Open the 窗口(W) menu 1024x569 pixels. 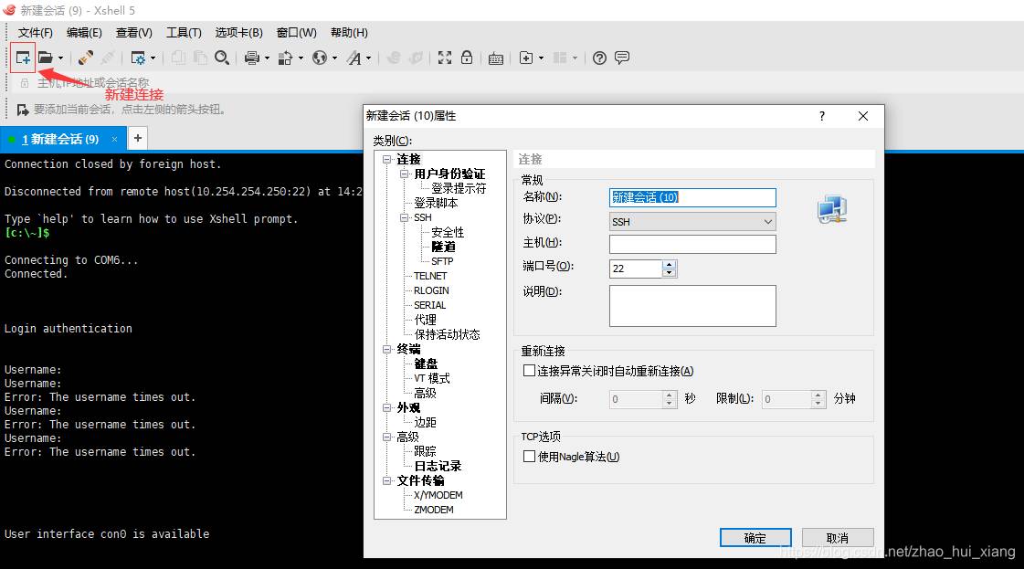[x=297, y=33]
